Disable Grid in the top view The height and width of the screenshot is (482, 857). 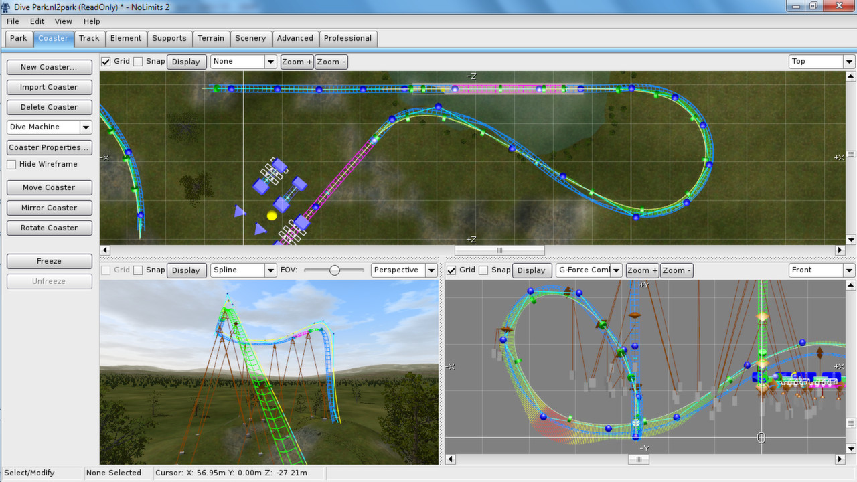pyautogui.click(x=106, y=61)
